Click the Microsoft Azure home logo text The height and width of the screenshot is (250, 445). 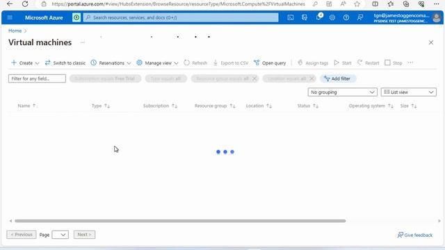(44, 17)
